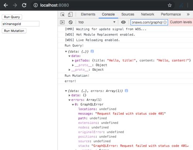Collapse the errors: Array(1) node
Screen dimensions: 193x150
tap(69, 100)
